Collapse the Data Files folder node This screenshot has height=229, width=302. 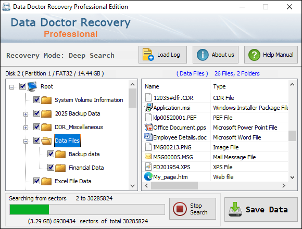(x=26, y=141)
